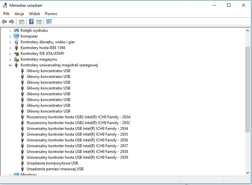This screenshot has height=185, width=252.
Task: Minimize the Menedżer urządzeń window
Action: 214,5
